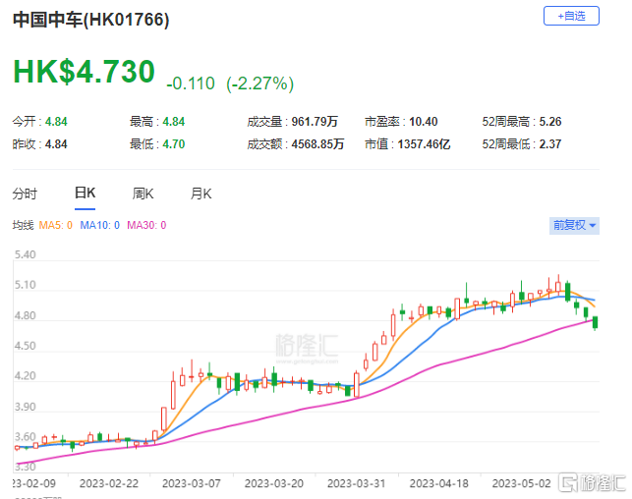Click the 5.40 price axis label
The image size is (632, 499).
[25, 255]
